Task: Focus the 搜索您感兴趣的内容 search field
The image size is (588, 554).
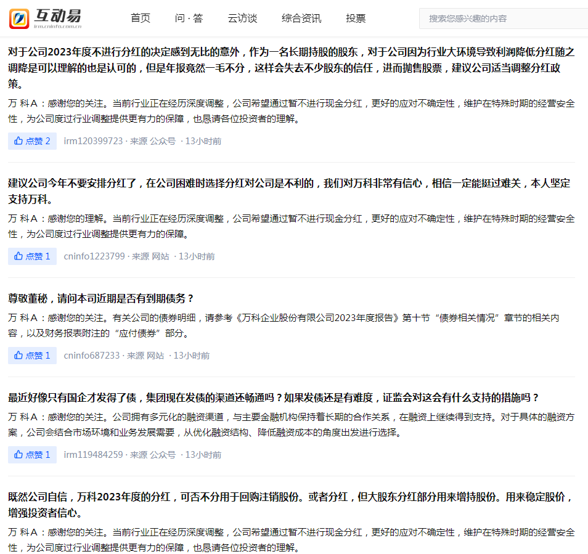Action: (x=504, y=18)
